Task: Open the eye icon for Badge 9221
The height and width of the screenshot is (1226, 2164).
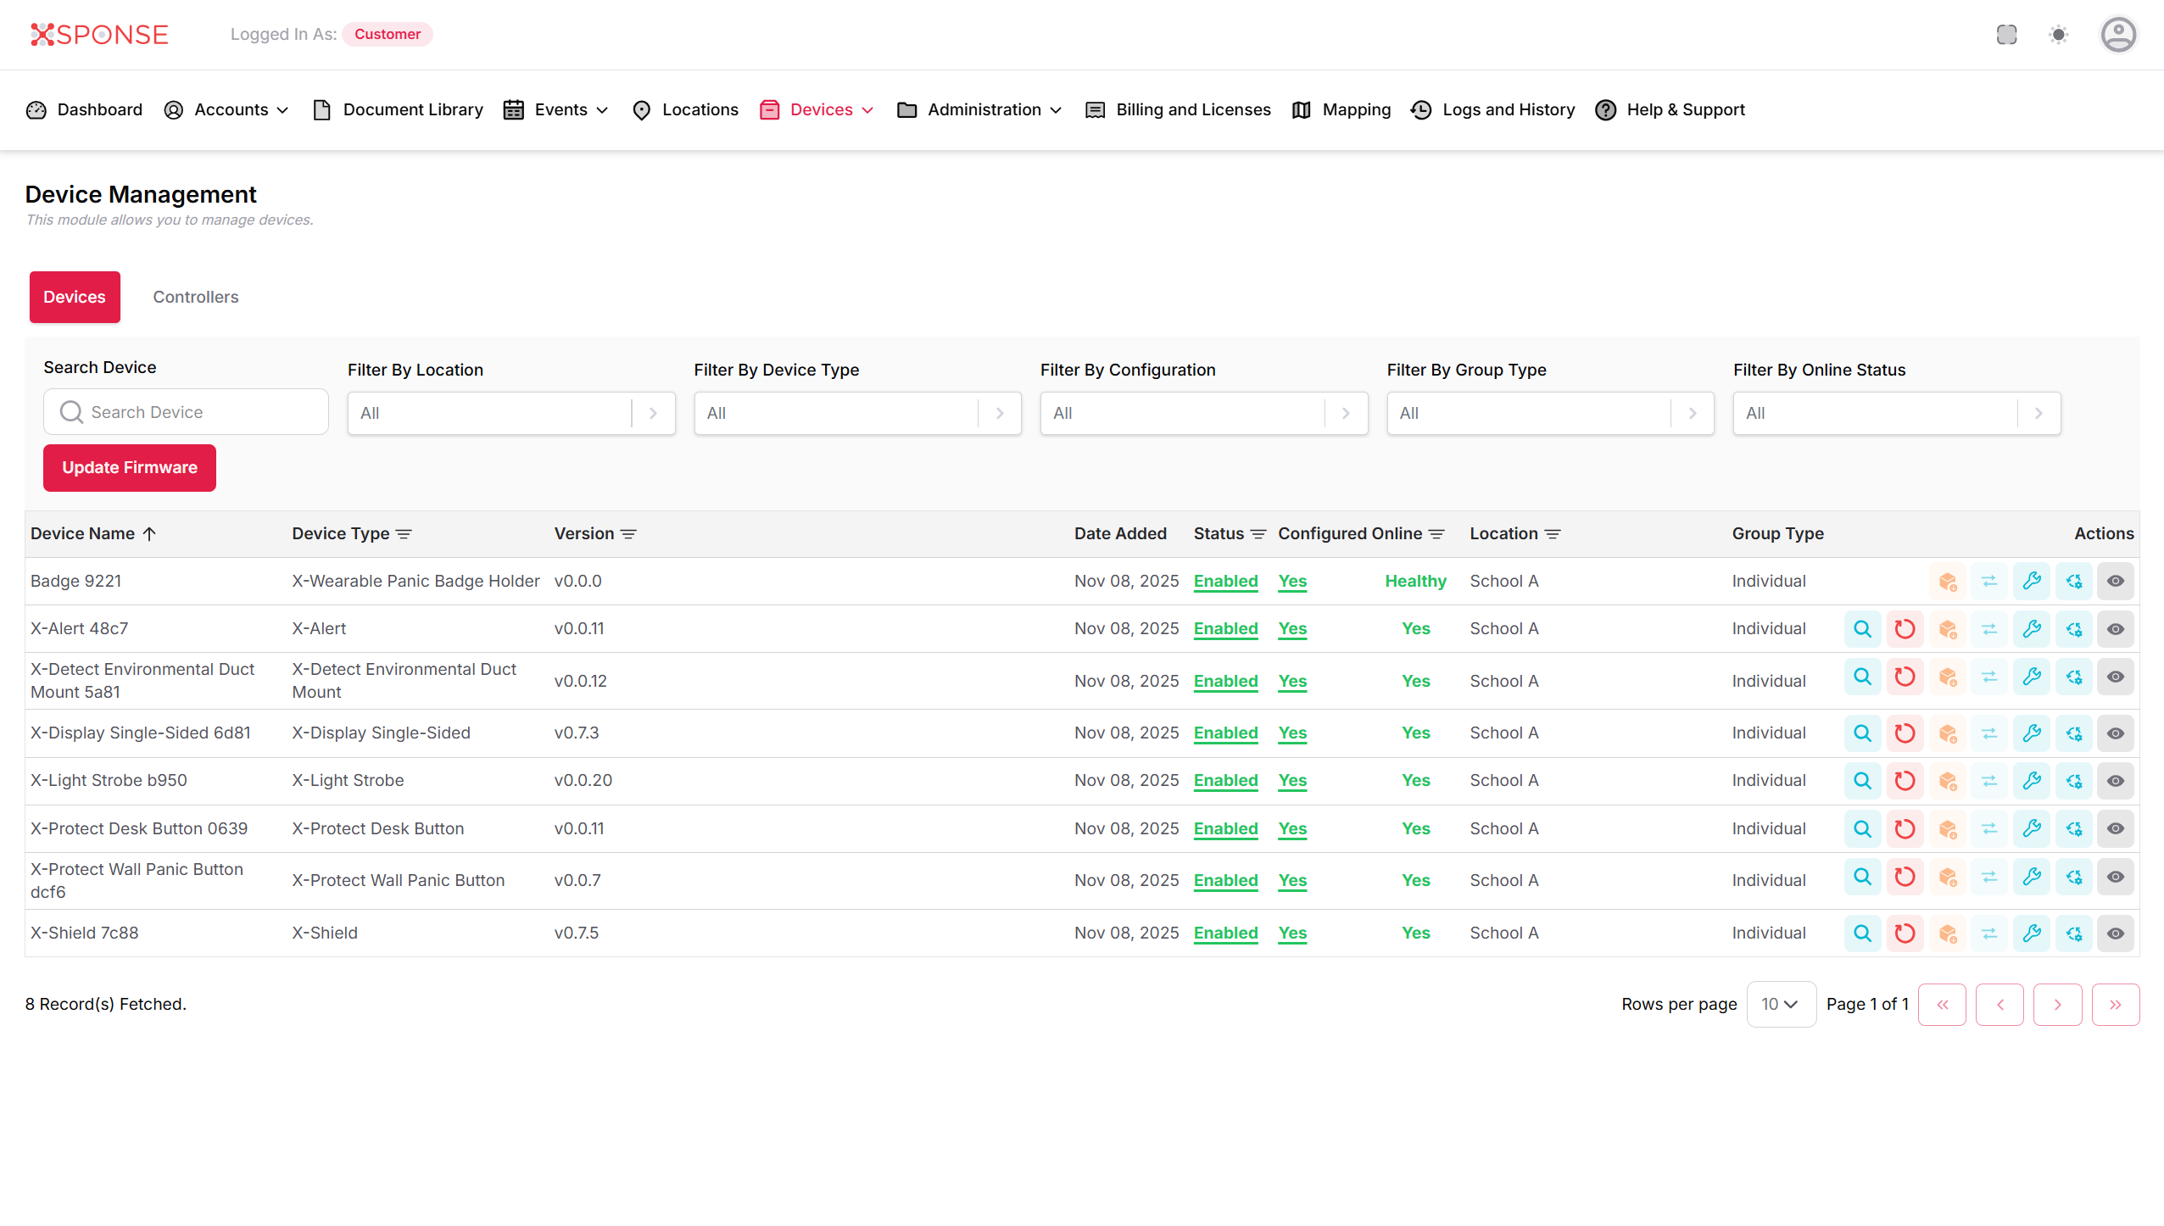Action: tap(2117, 581)
